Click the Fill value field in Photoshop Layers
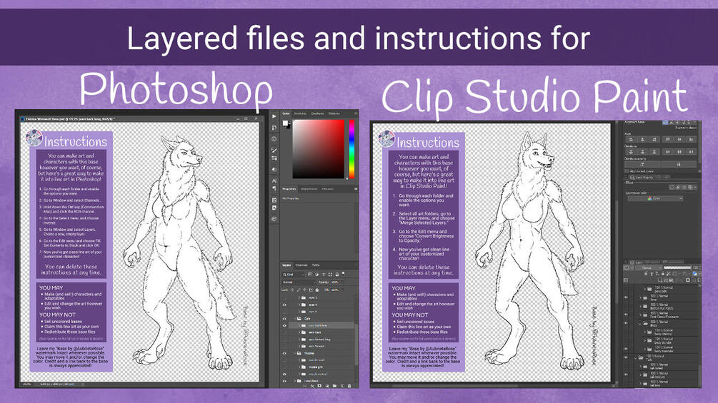Image resolution: width=718 pixels, height=403 pixels. pos(335,290)
